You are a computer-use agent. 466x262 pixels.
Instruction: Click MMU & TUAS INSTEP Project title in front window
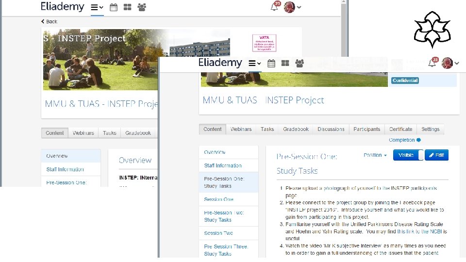[263, 100]
